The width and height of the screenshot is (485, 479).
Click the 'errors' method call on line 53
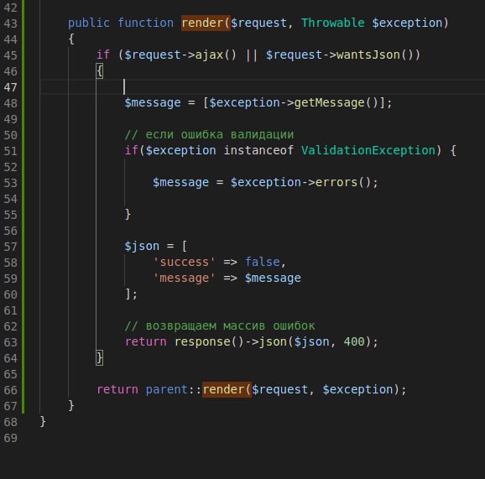(x=336, y=182)
